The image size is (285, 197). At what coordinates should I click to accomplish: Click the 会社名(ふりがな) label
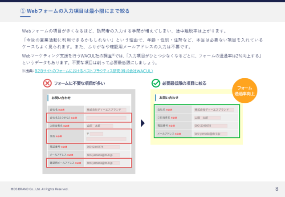60,118
